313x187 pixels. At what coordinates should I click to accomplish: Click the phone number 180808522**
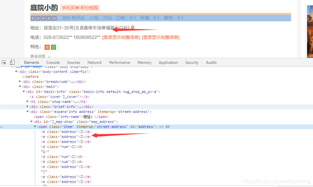click(87, 37)
